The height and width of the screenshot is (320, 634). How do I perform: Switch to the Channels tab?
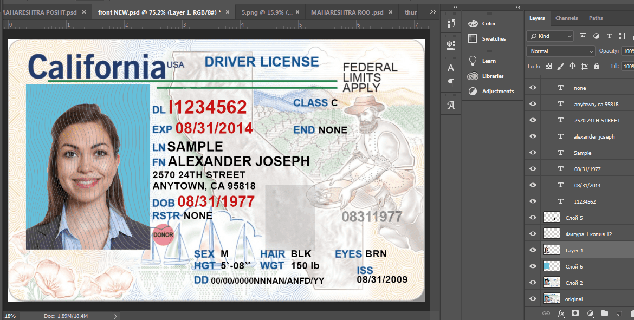[x=566, y=18]
